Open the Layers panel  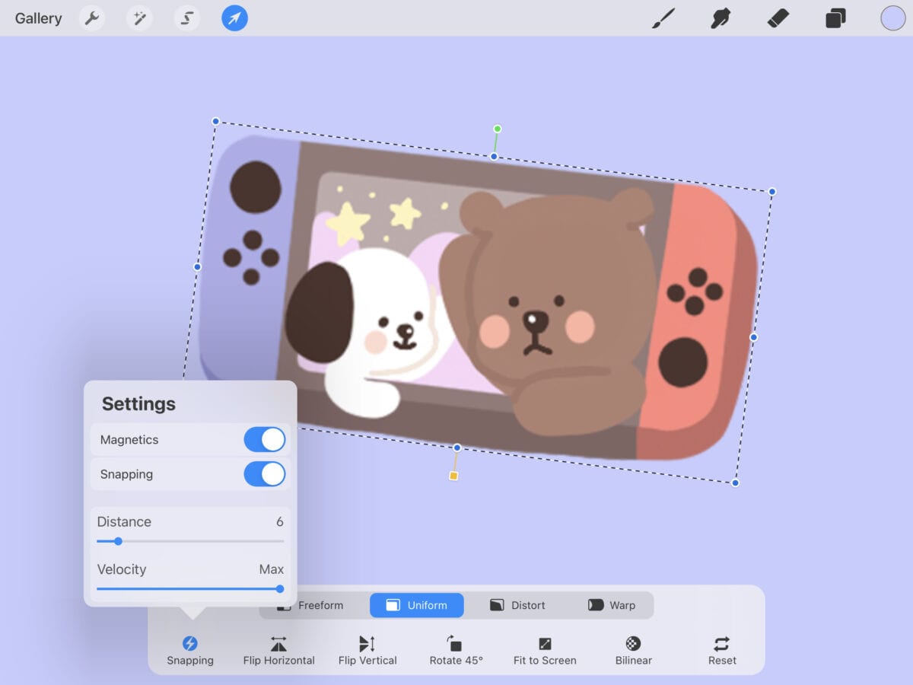[835, 18]
